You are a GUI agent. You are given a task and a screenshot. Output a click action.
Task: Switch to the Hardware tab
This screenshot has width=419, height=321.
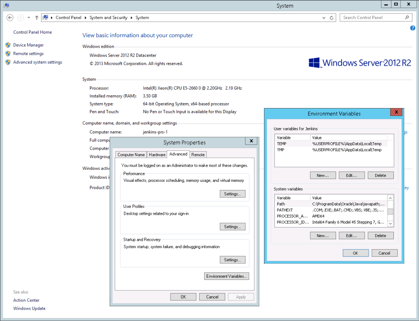[157, 155]
